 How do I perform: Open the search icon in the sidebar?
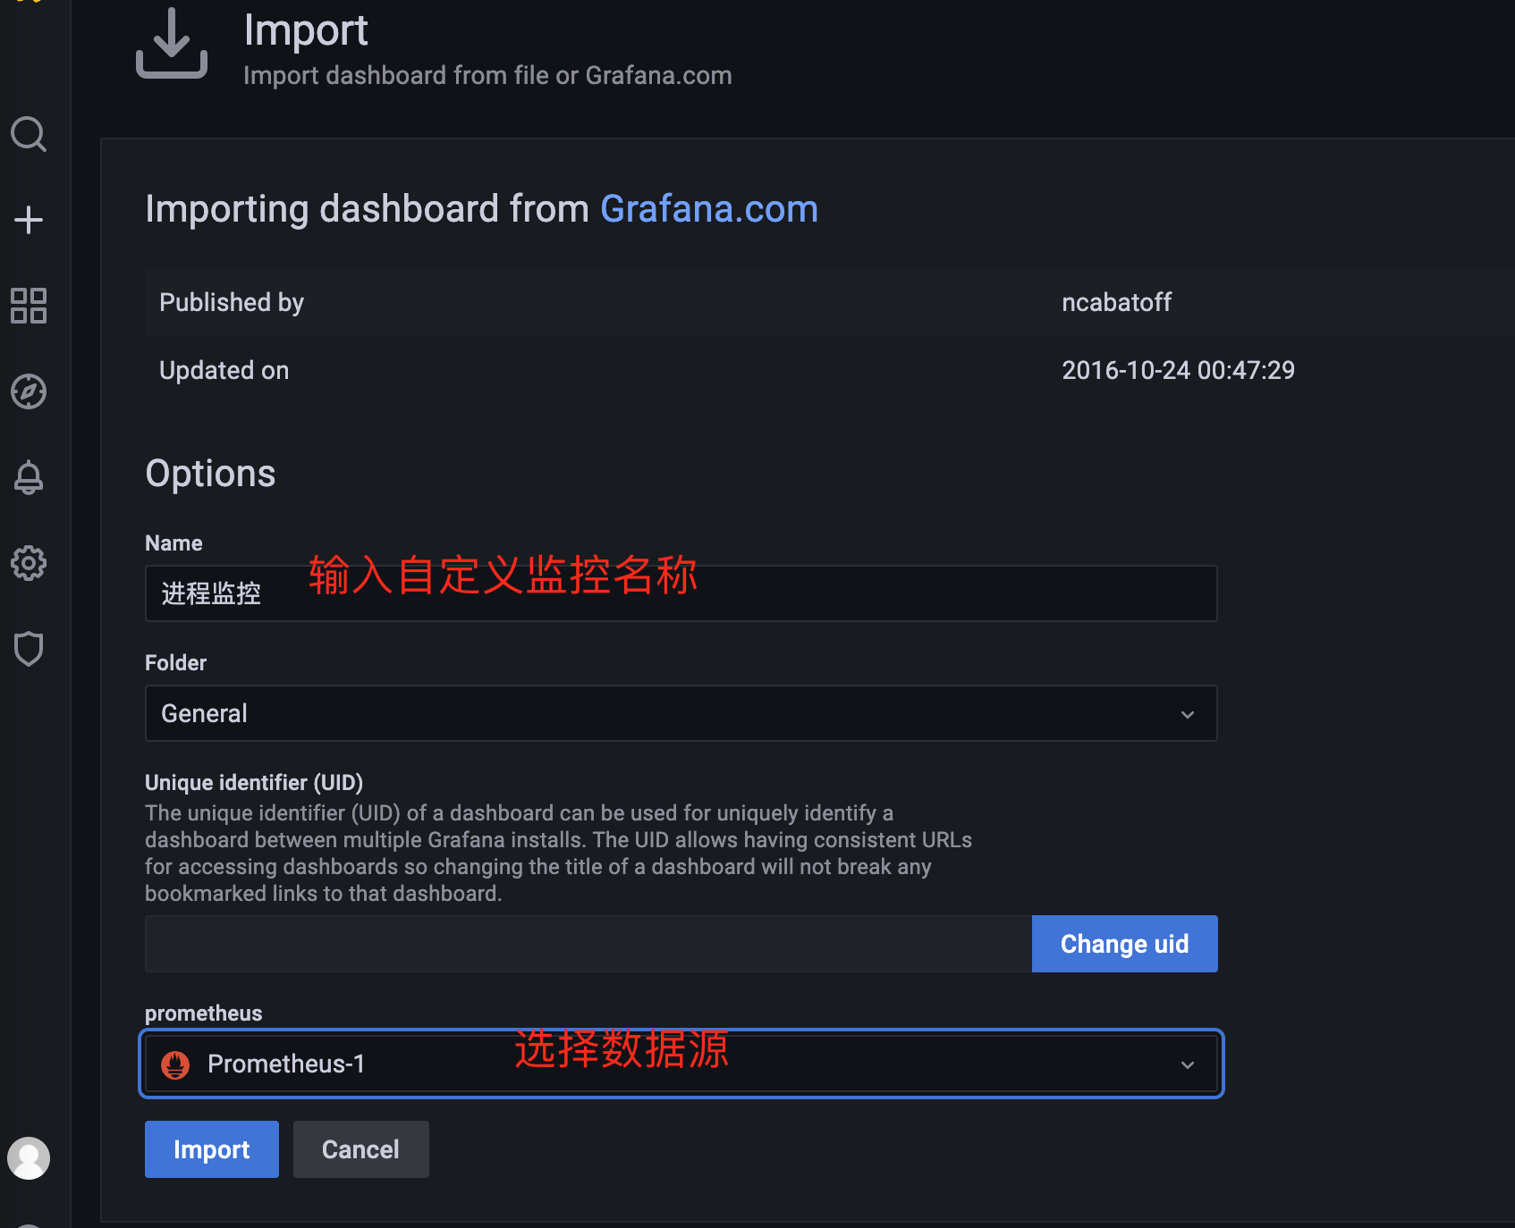[29, 134]
